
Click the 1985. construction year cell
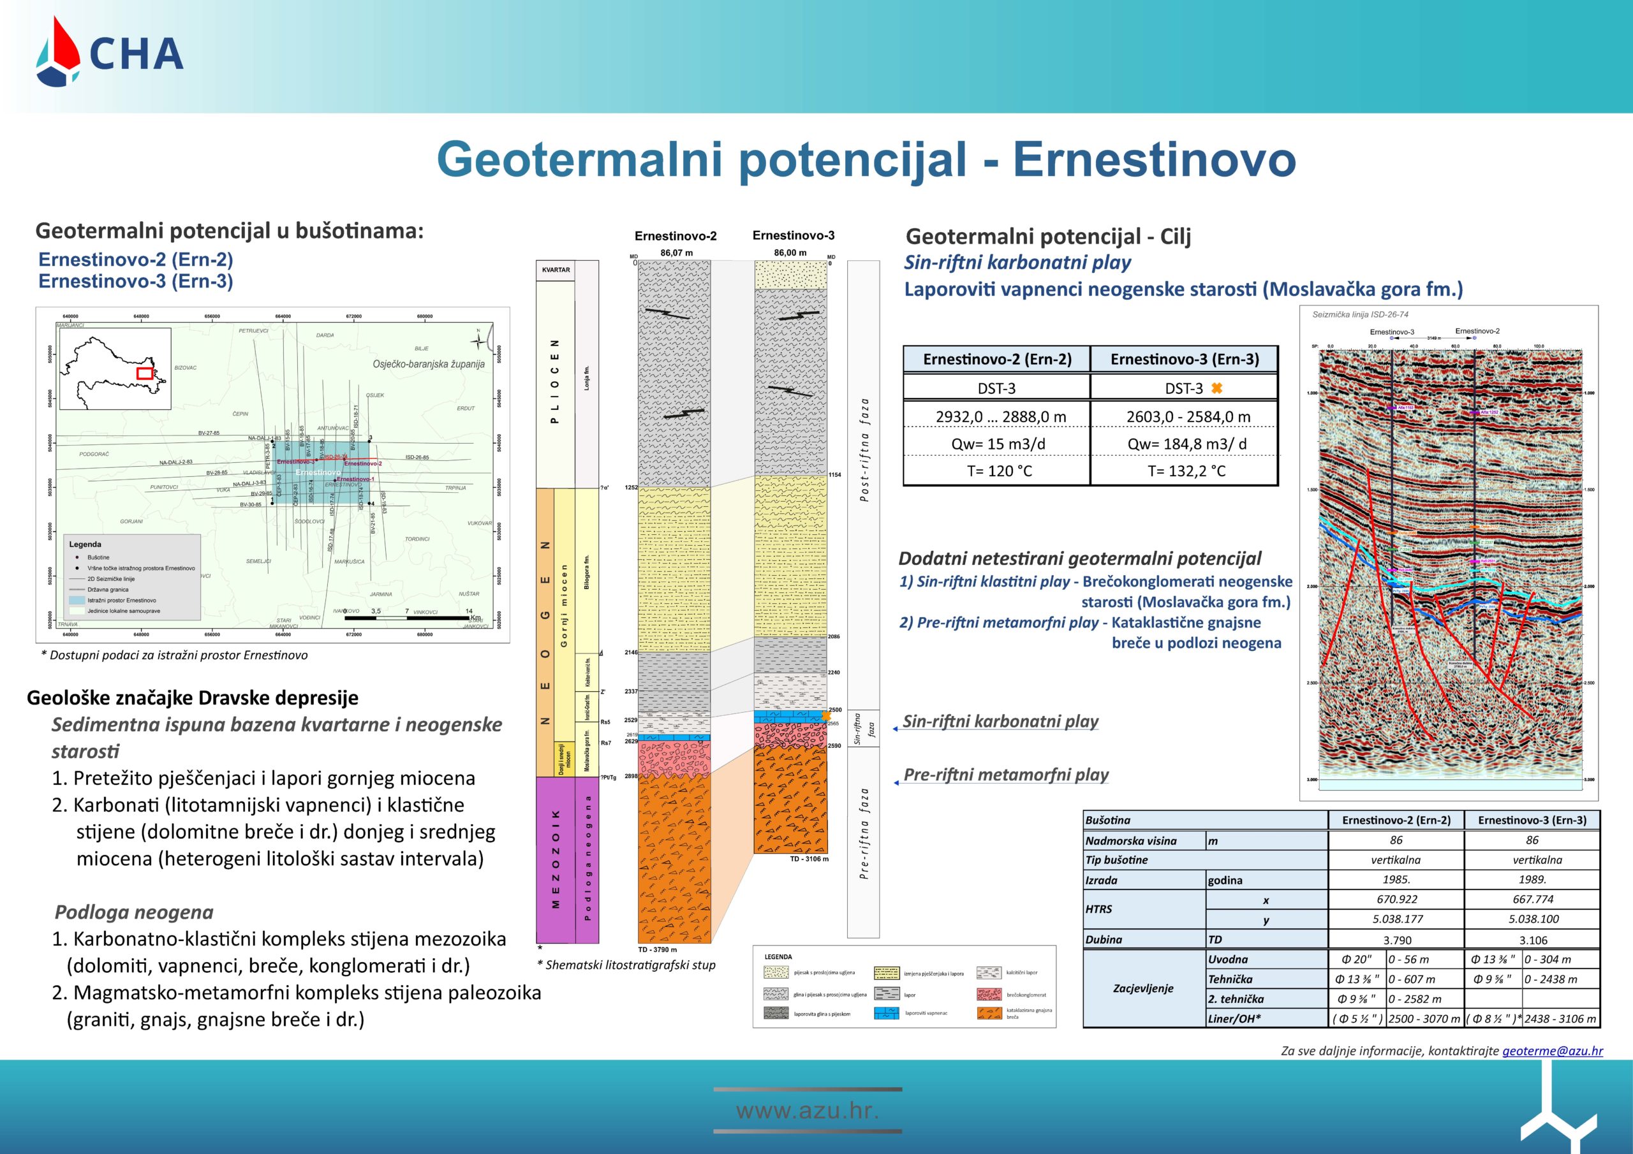pos(1396,880)
